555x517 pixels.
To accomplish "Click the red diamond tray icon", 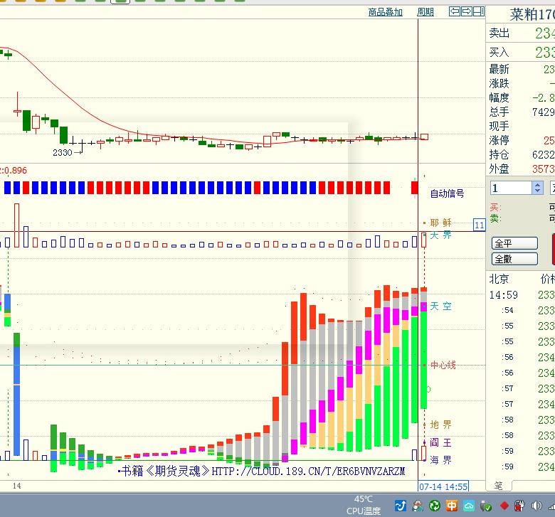I will pos(504,506).
